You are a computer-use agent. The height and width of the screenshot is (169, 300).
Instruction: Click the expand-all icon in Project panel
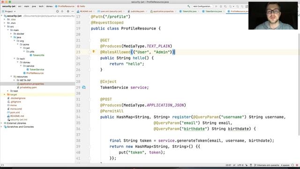click(62, 11)
